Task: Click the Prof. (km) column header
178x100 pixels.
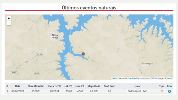Action: [x=109, y=86]
